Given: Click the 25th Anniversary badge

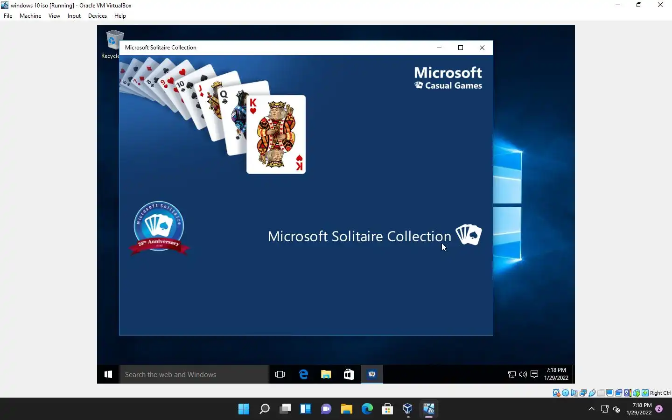Looking at the screenshot, I should pos(159,228).
